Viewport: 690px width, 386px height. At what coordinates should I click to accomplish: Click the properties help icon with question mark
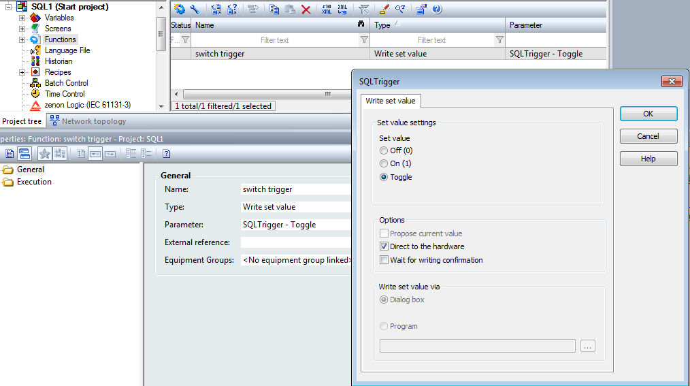165,153
